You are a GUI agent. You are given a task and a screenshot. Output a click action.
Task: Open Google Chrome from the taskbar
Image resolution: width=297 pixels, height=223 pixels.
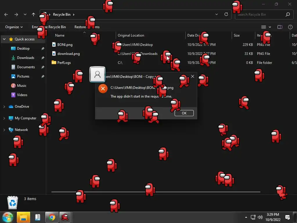(52, 217)
